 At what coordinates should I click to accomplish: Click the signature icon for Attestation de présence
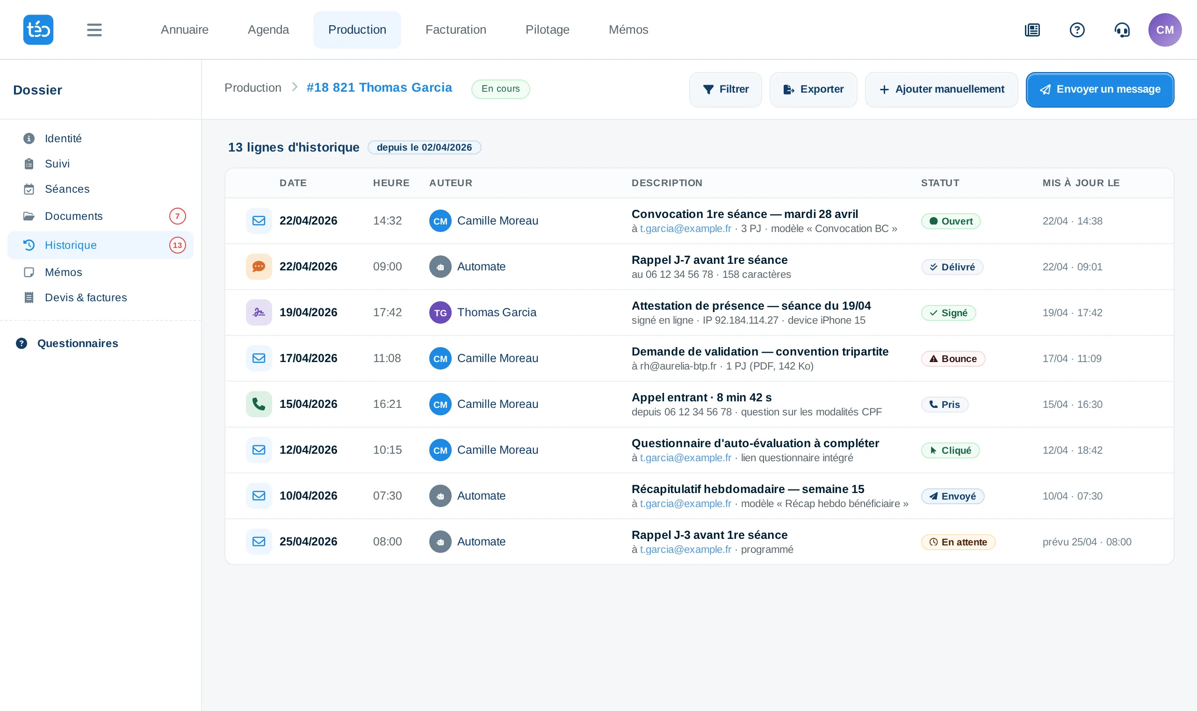259,312
